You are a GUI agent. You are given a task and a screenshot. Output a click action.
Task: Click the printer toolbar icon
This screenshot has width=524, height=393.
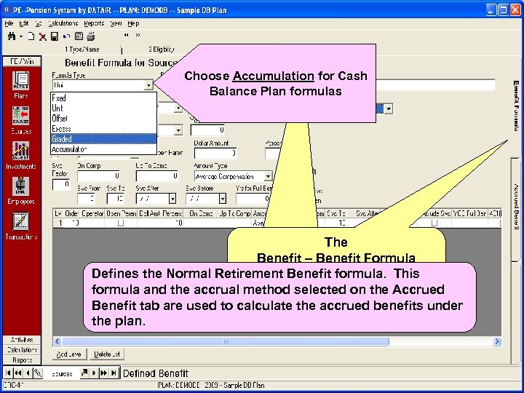(x=90, y=36)
